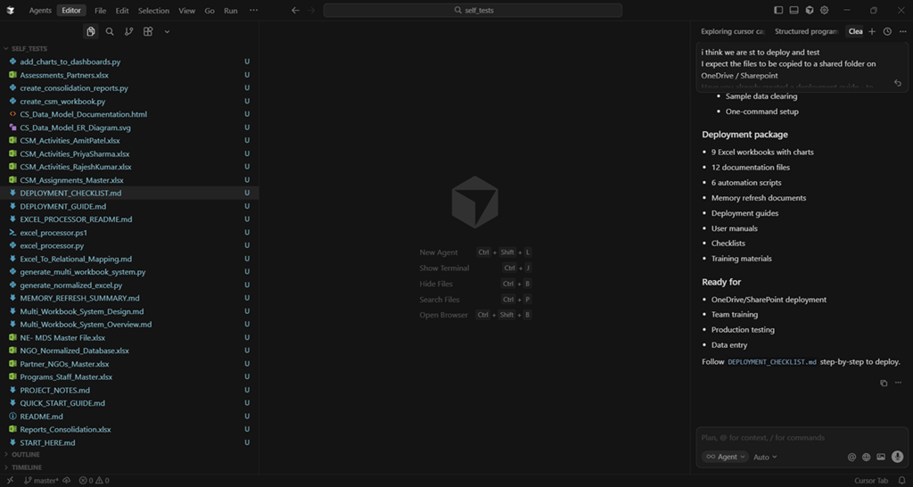Click the @ add context icon

click(x=851, y=457)
